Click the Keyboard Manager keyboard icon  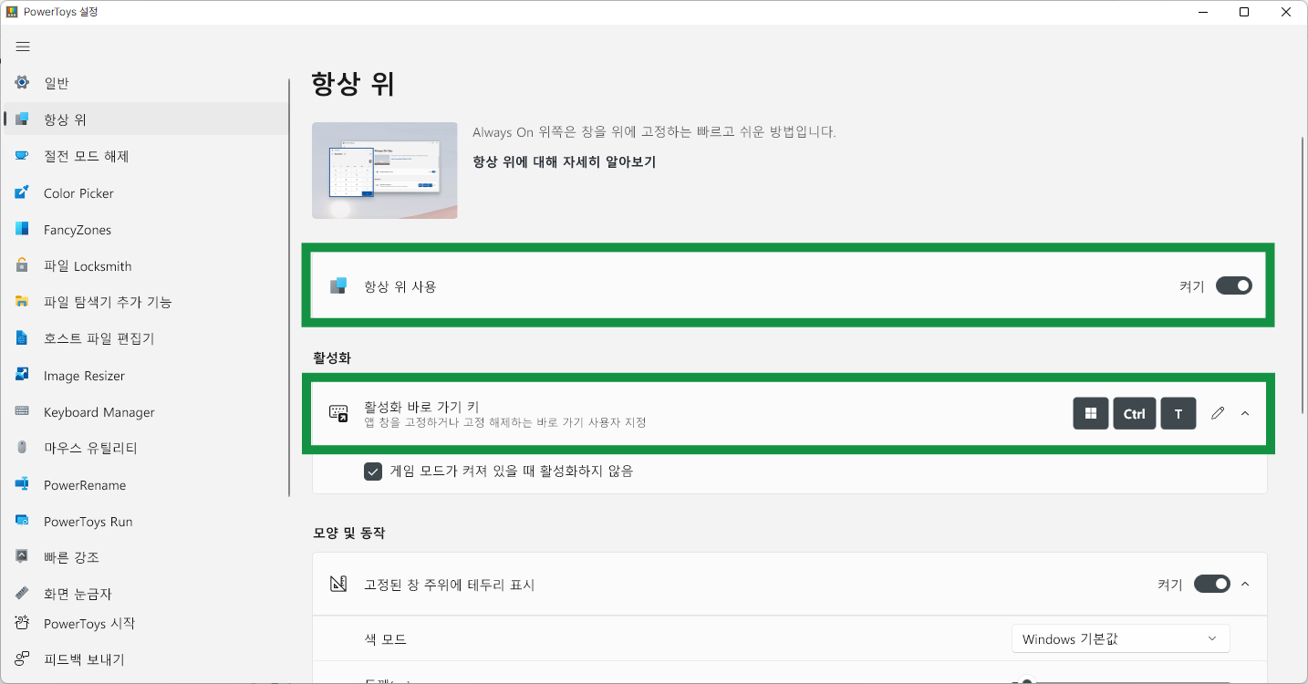(22, 411)
